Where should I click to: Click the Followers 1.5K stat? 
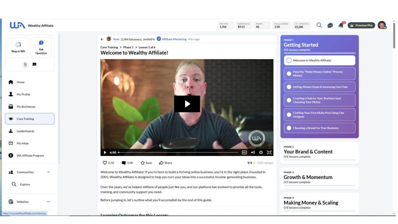point(281,25)
